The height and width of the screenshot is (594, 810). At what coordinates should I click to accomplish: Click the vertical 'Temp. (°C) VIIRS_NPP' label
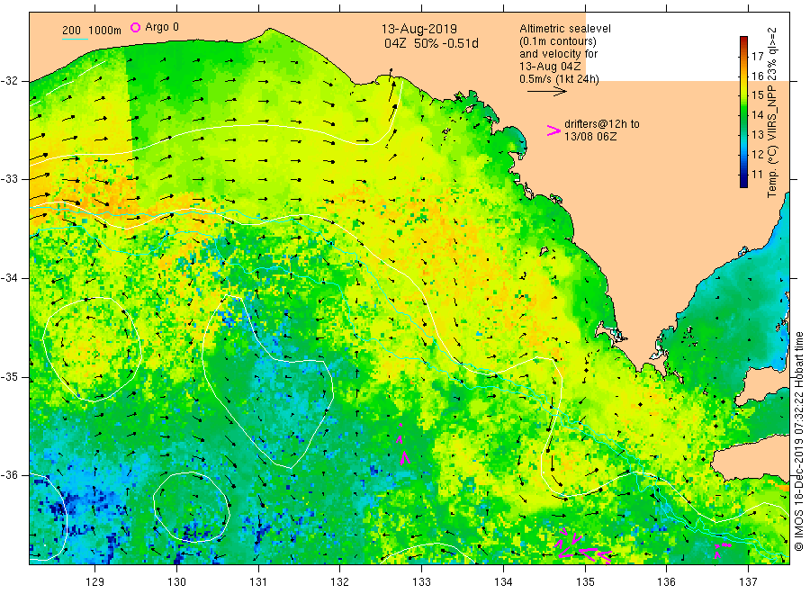tap(772, 112)
